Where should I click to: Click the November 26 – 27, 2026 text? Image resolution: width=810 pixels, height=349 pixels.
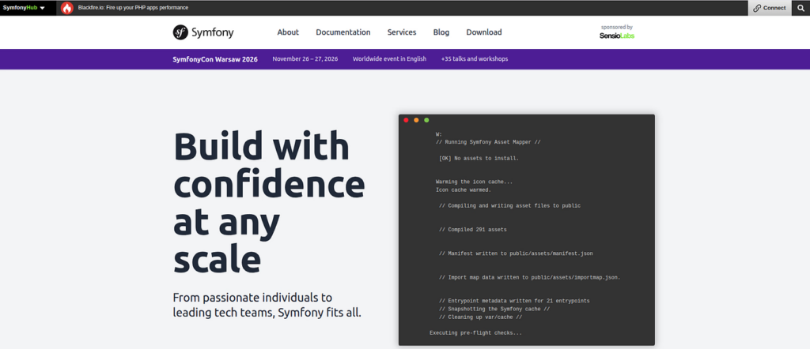[305, 58]
